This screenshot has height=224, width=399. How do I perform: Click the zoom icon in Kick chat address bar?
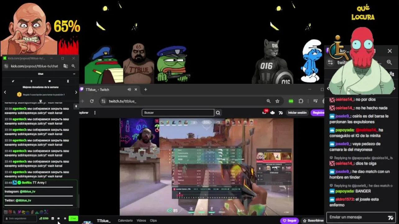click(x=73, y=66)
